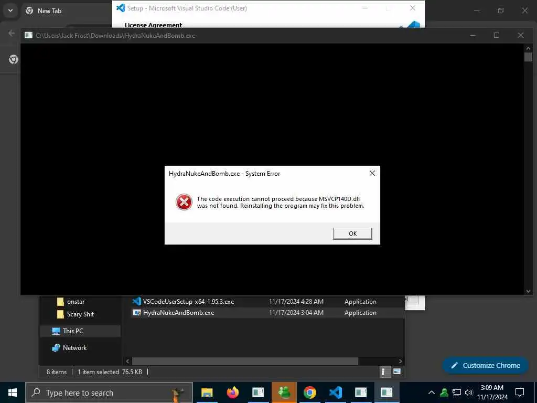
Task: Click Chrome's back navigation arrow
Action: [12, 33]
